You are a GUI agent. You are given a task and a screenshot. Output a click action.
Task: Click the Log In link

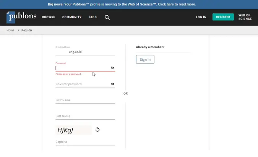click(201, 17)
